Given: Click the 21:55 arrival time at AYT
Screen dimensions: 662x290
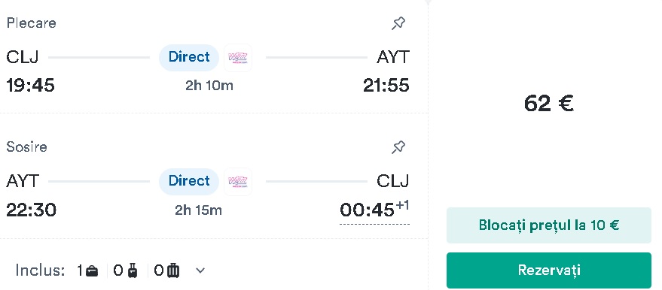Looking at the screenshot, I should pyautogui.click(x=386, y=86).
